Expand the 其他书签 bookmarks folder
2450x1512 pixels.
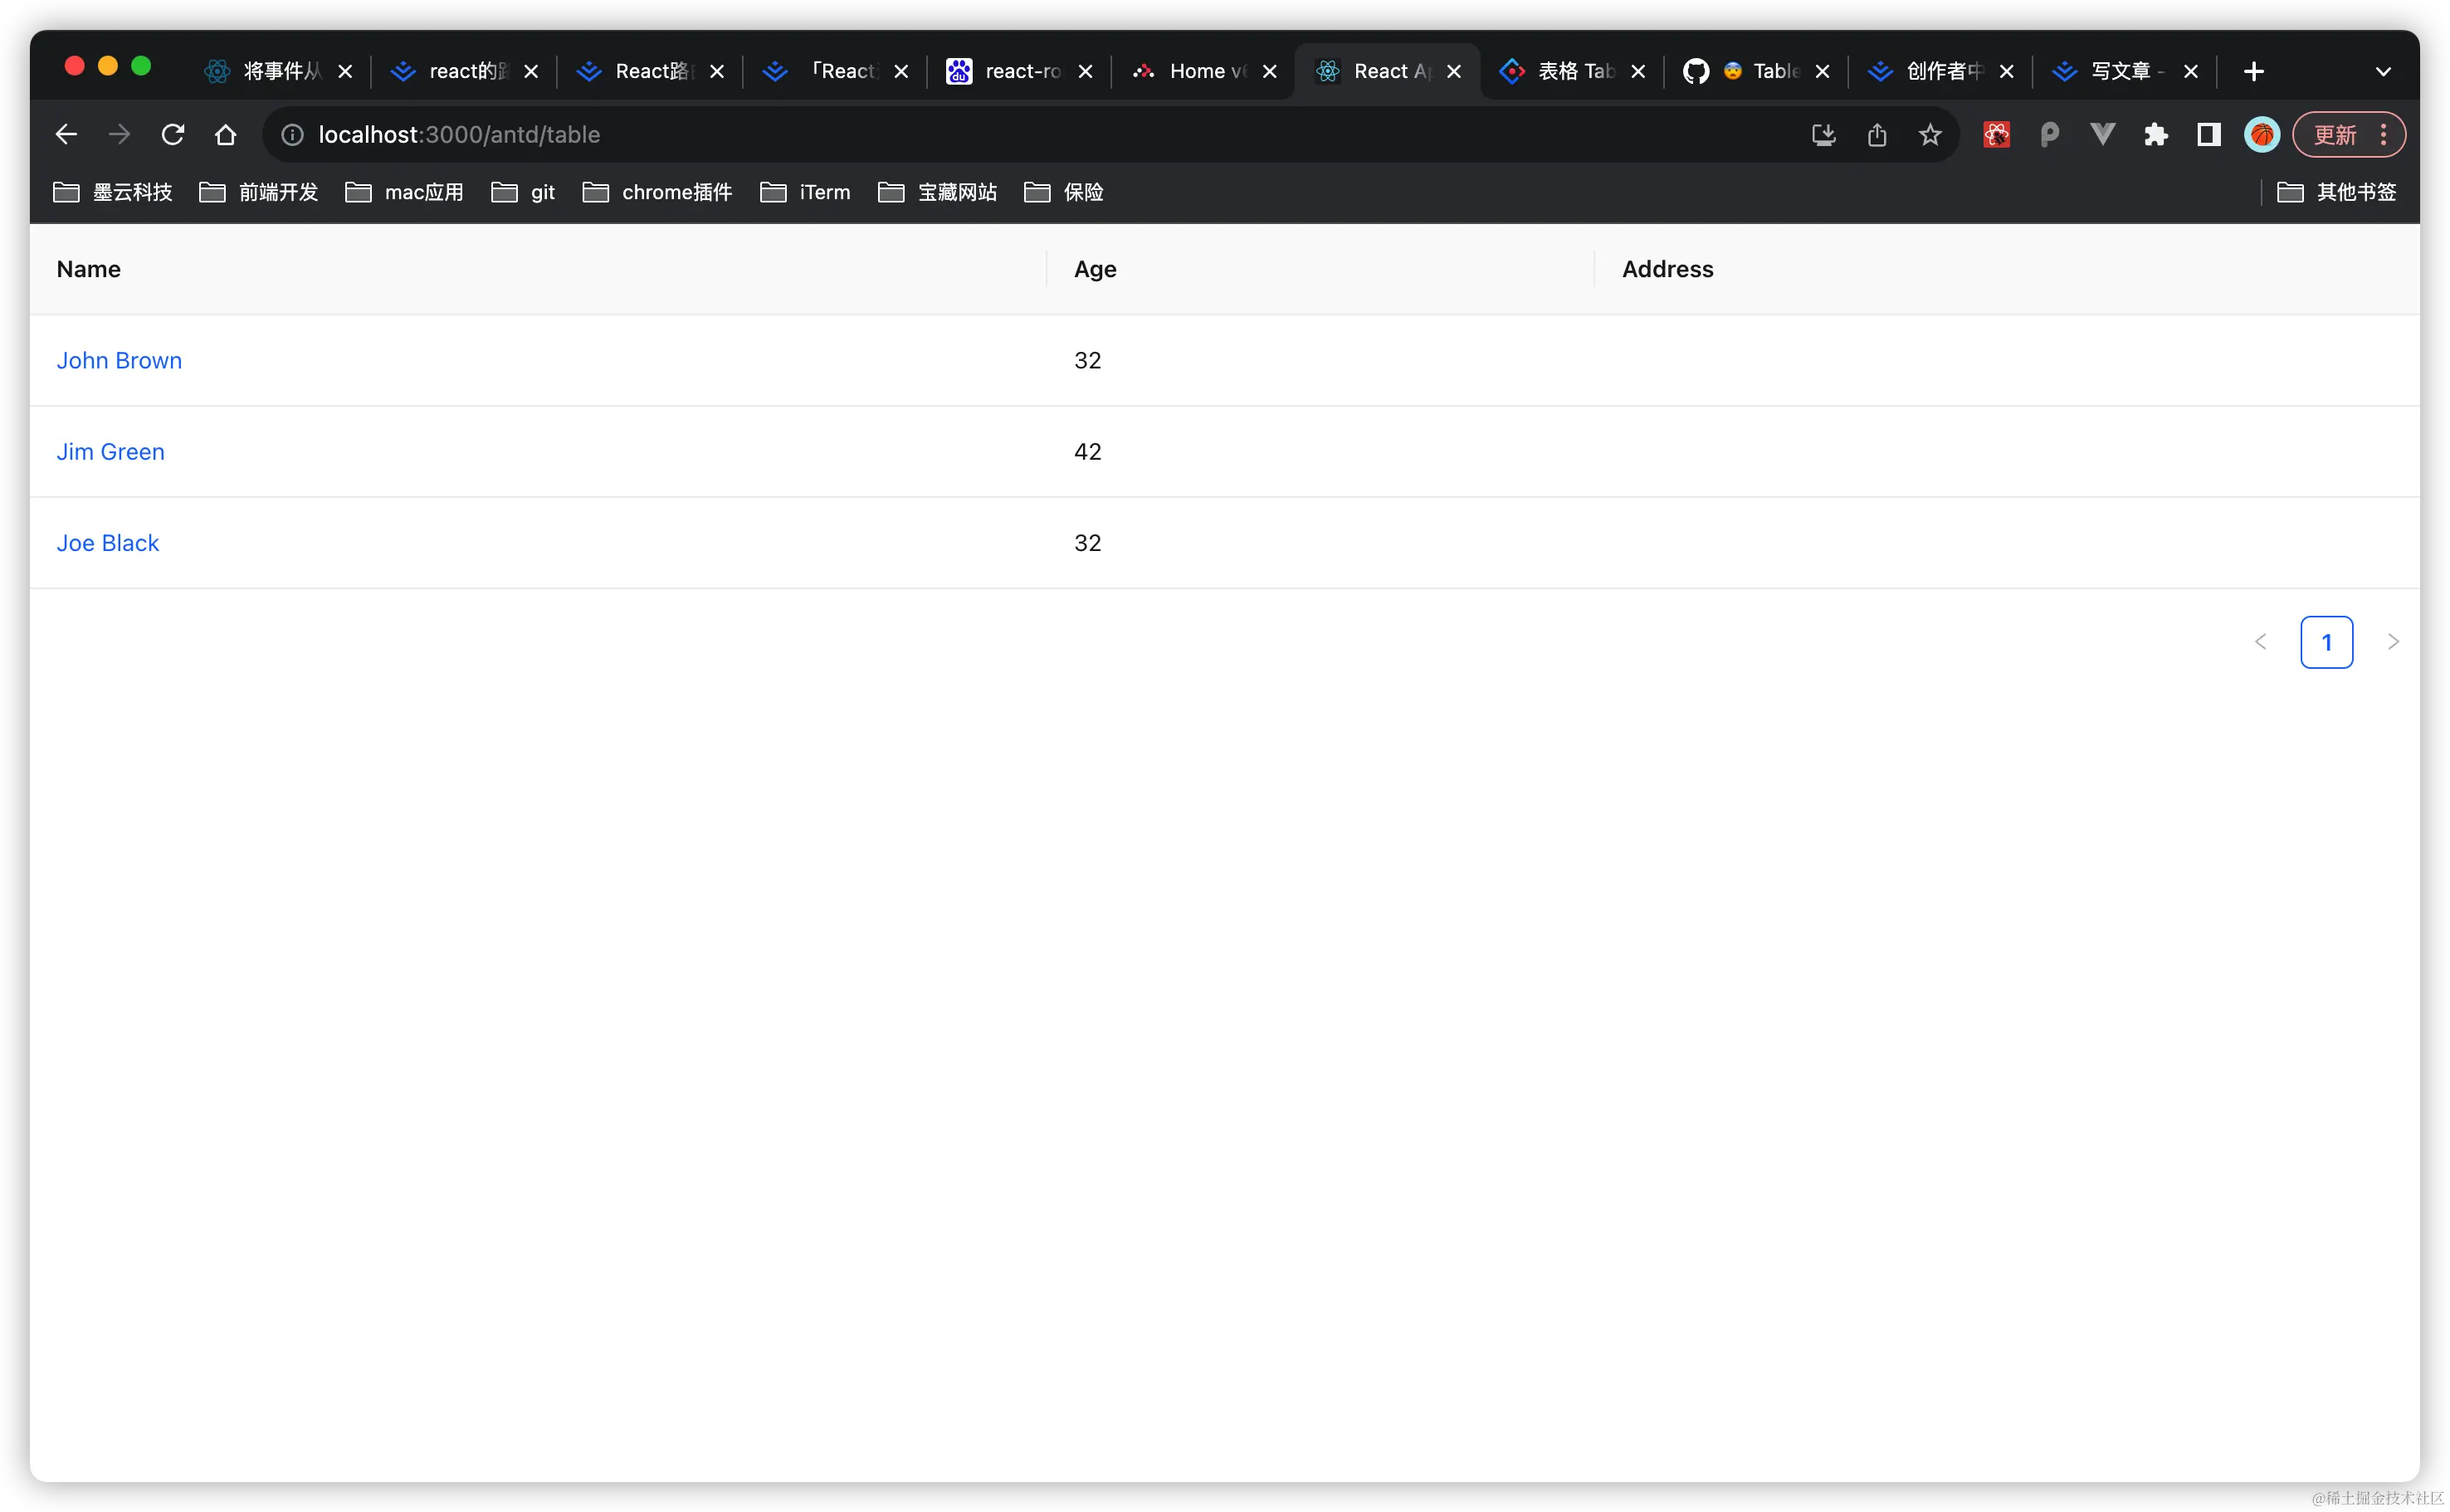click(2337, 192)
